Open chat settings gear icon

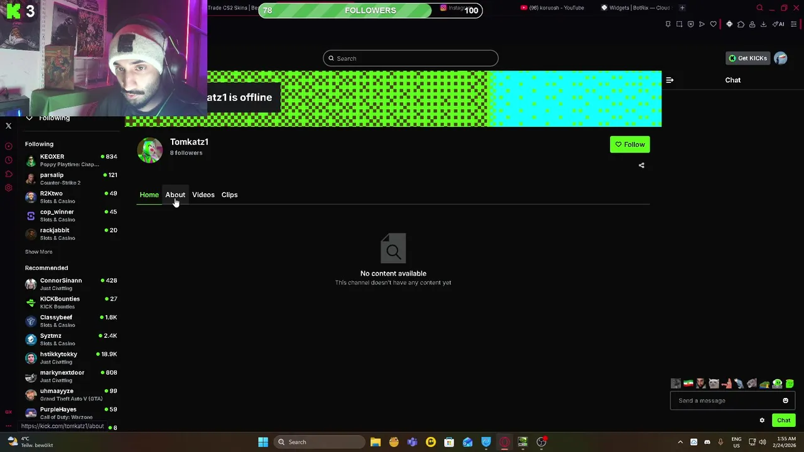tap(762, 420)
